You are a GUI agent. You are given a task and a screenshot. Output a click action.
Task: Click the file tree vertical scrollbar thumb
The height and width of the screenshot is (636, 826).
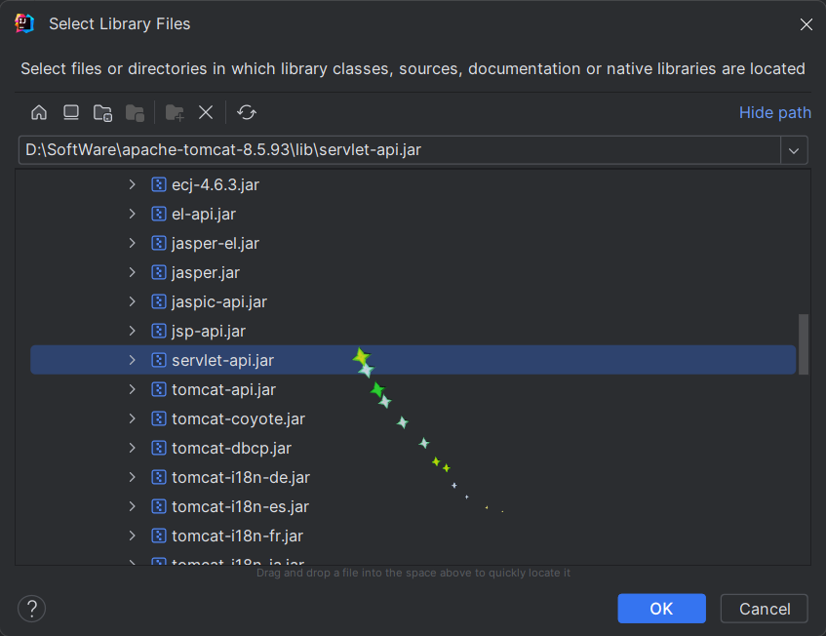click(804, 344)
